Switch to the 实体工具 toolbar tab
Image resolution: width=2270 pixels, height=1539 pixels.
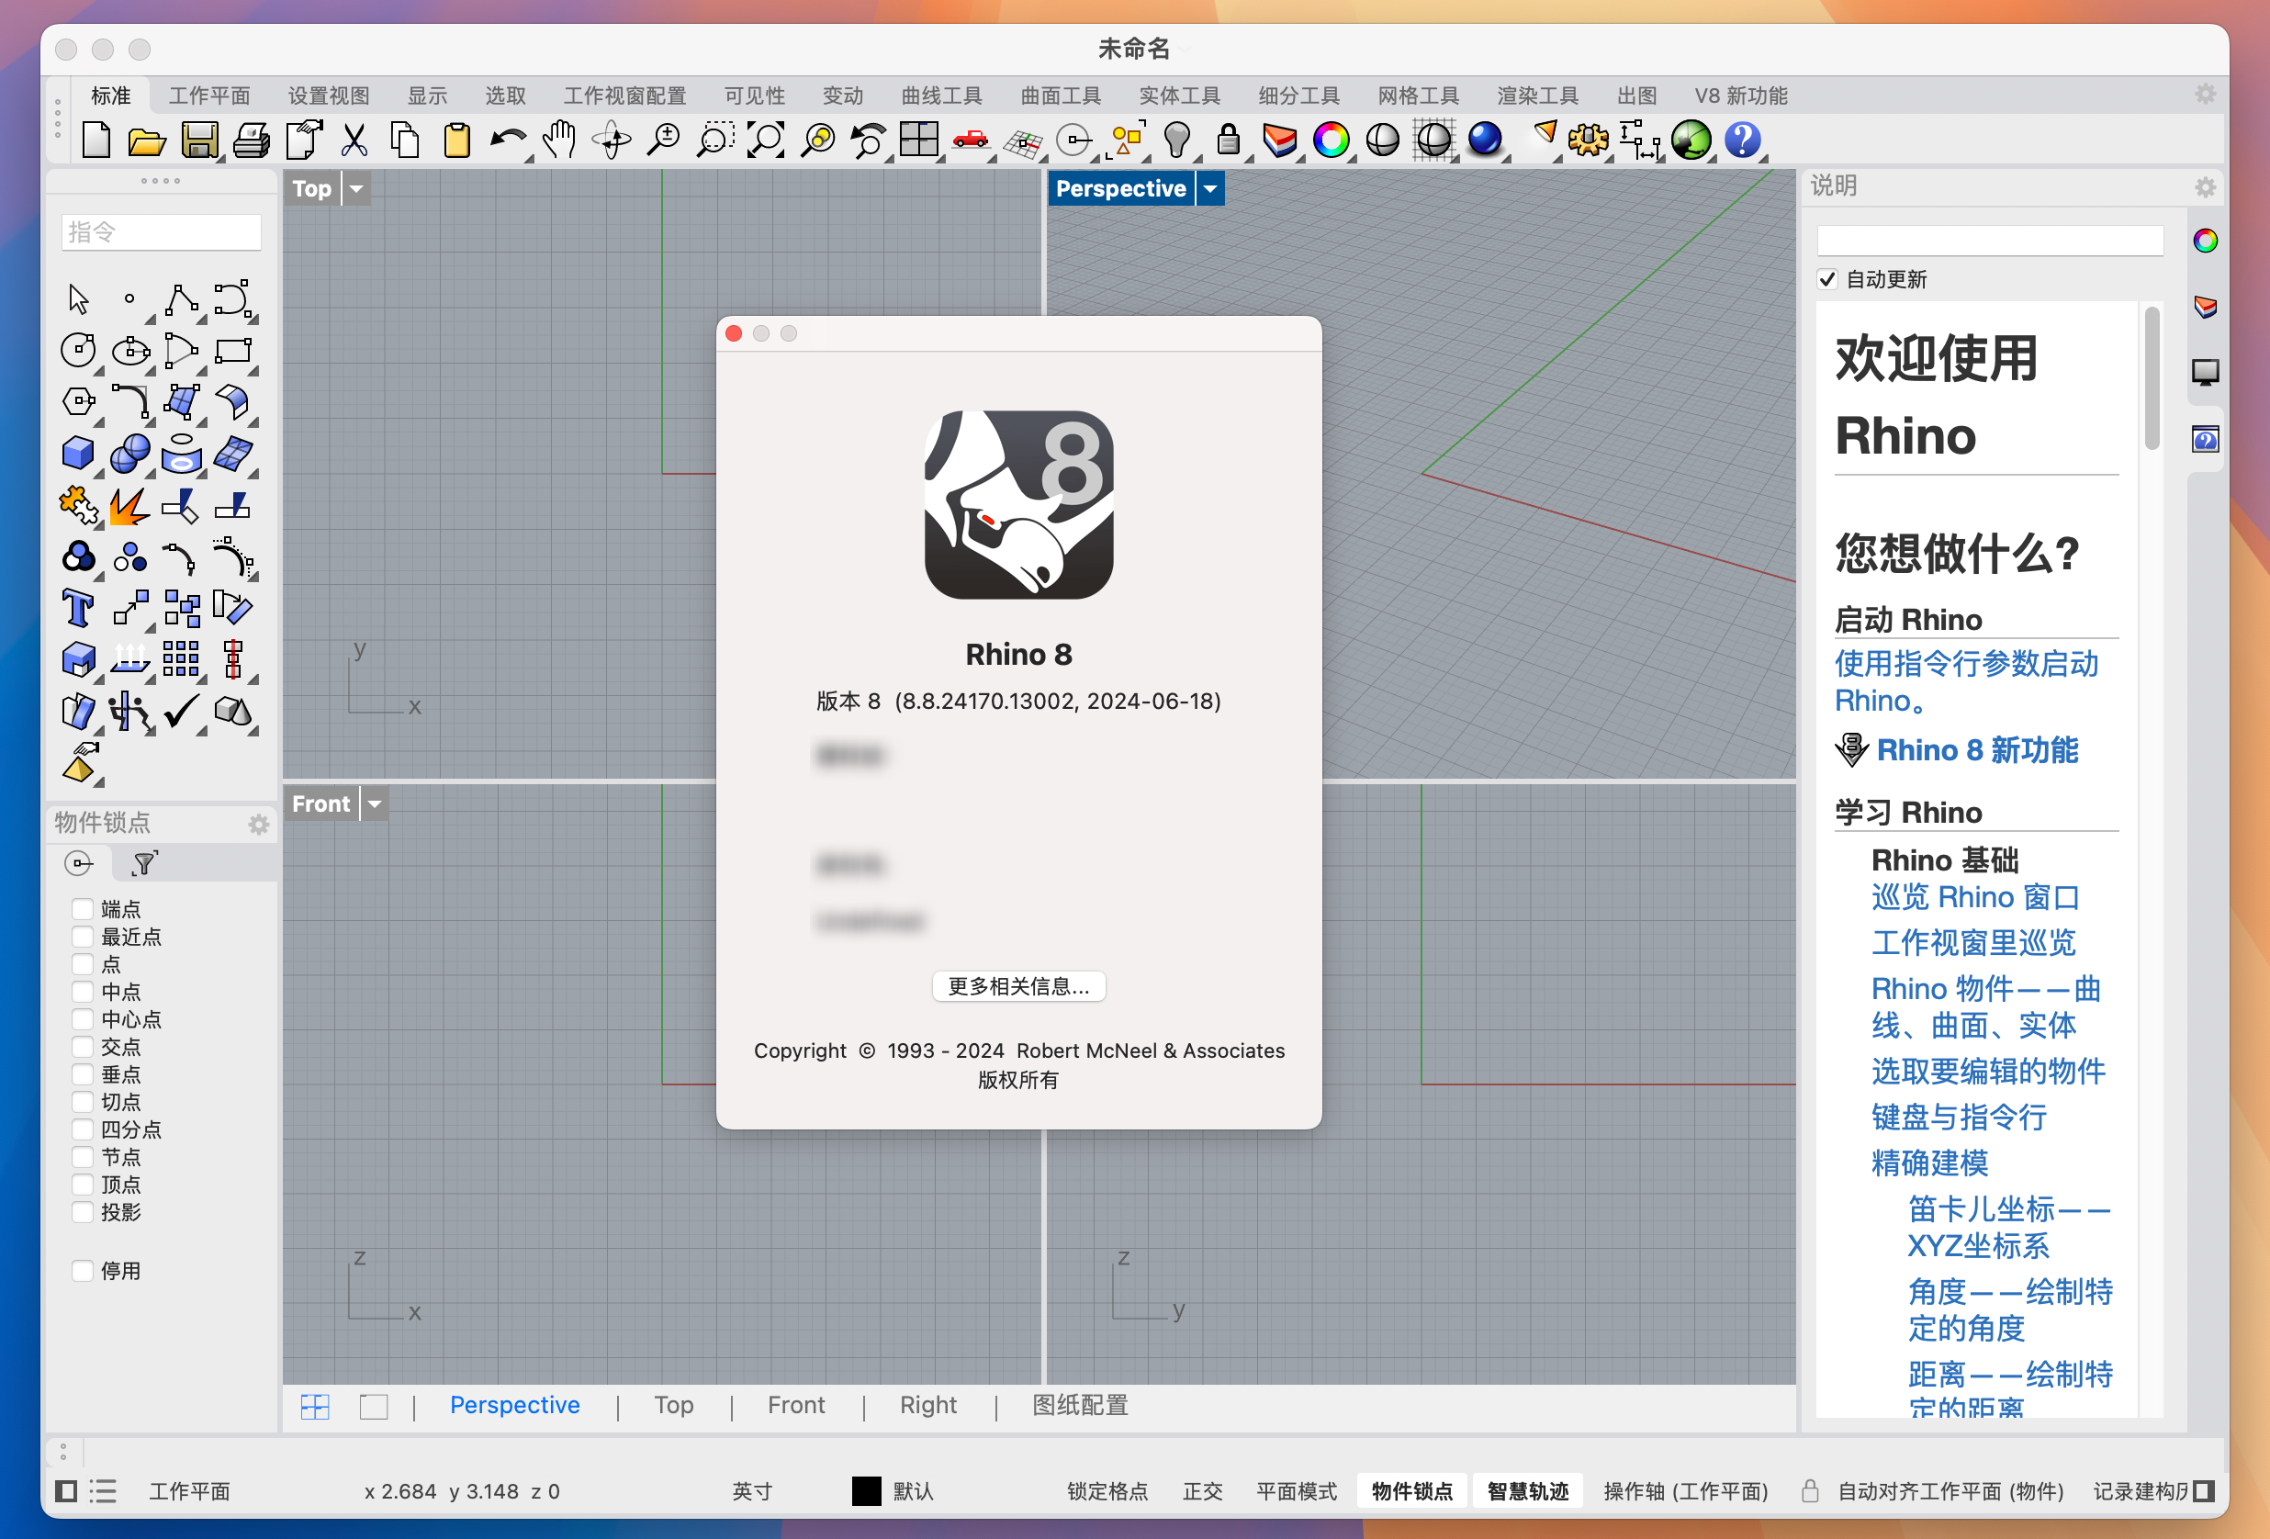pos(1180,95)
